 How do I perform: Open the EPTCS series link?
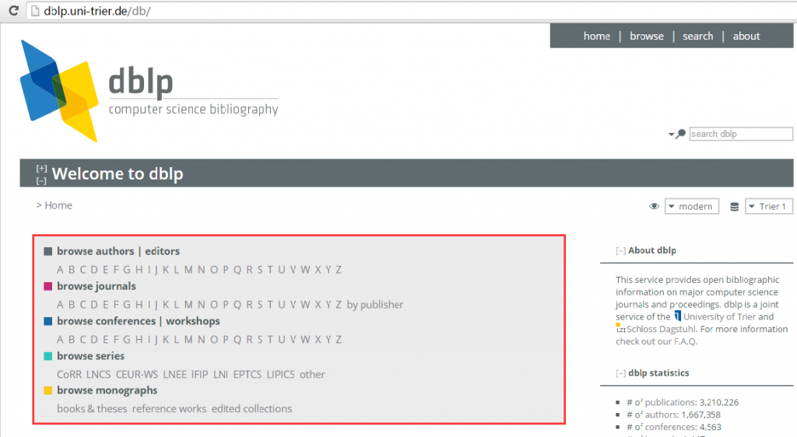point(247,375)
